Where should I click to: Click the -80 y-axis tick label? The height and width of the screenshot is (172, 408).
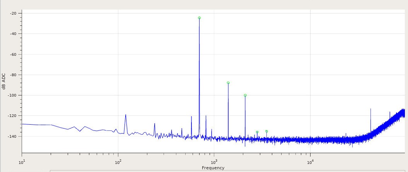click(x=14, y=75)
